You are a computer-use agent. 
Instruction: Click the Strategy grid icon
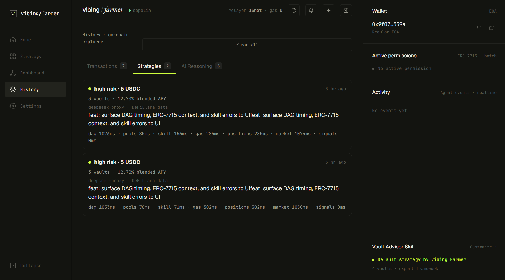13,56
